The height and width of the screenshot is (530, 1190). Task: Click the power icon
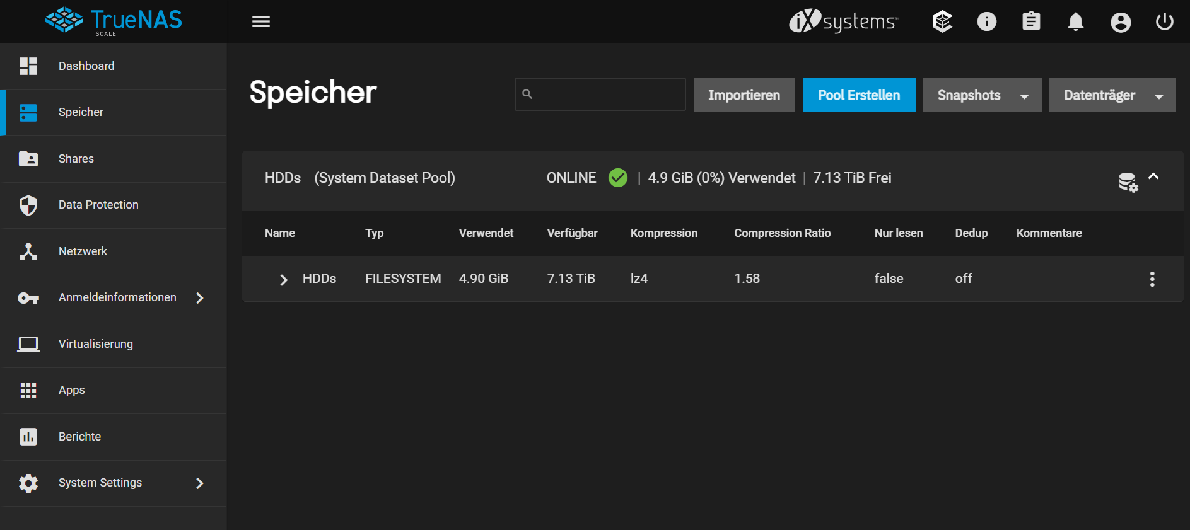pos(1164,22)
